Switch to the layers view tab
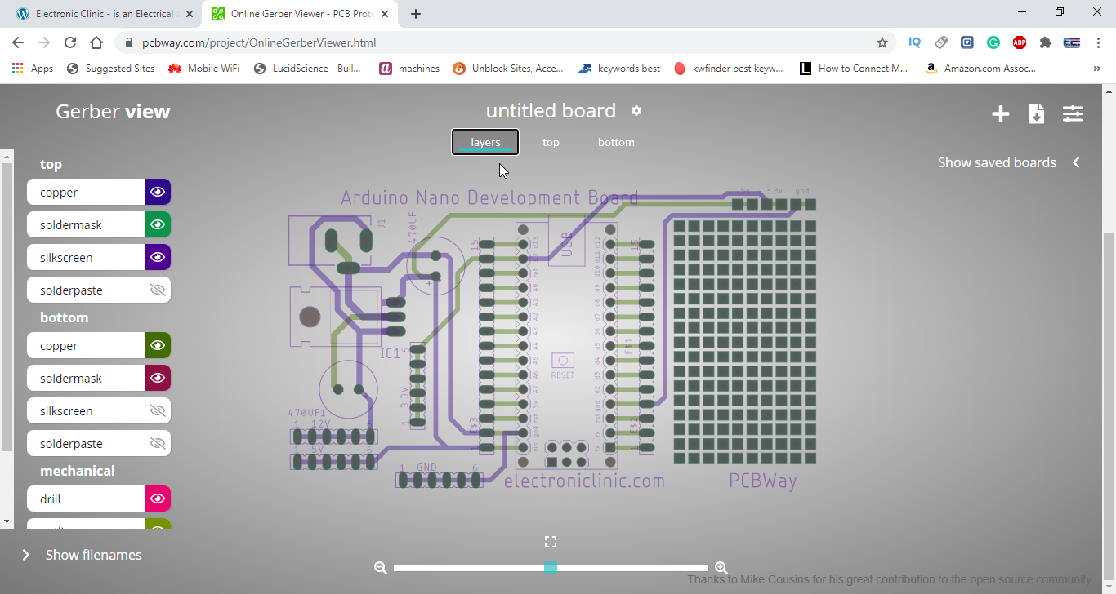 point(485,142)
